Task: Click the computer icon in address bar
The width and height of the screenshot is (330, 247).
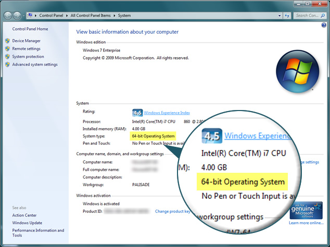Action: point(30,16)
